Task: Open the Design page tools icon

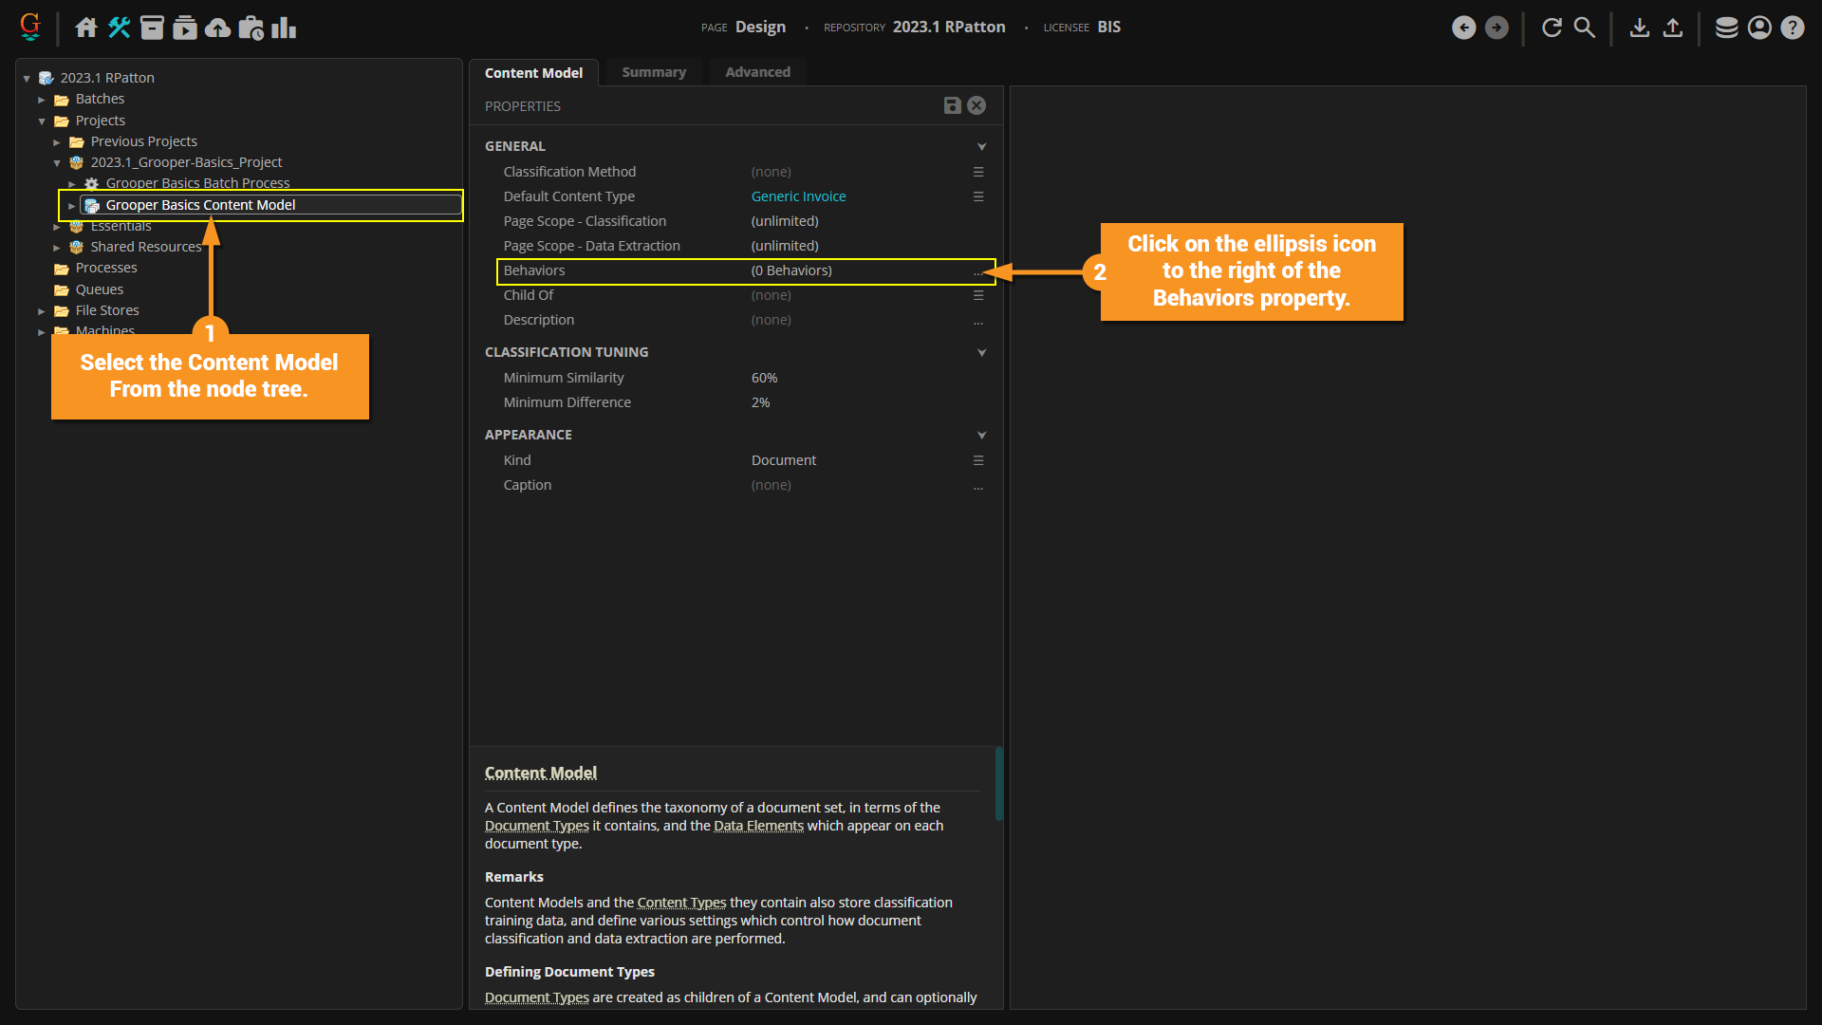Action: [x=119, y=28]
